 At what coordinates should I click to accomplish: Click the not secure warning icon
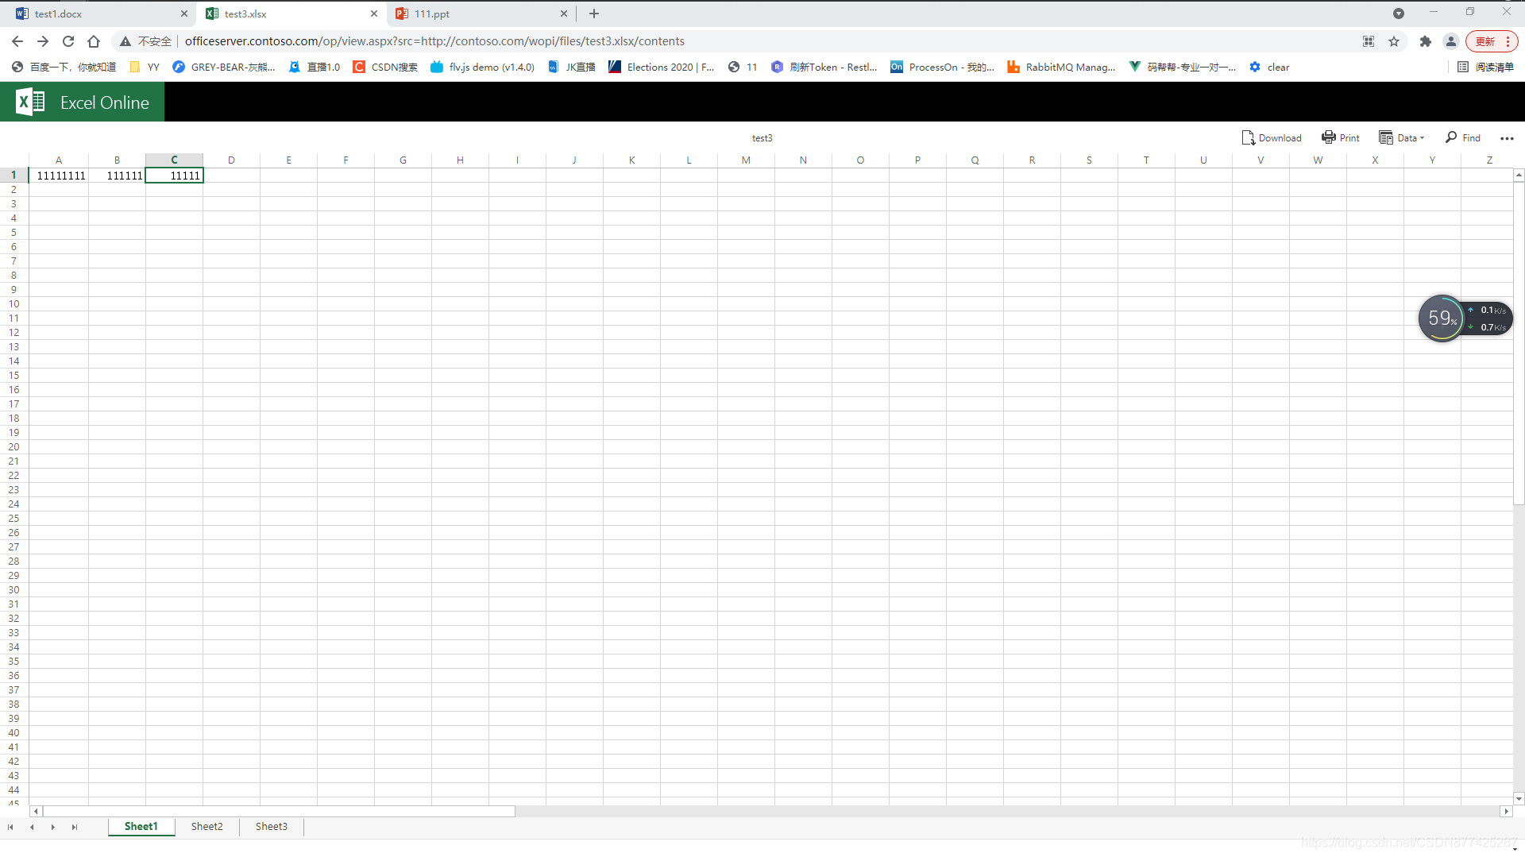[x=125, y=41]
